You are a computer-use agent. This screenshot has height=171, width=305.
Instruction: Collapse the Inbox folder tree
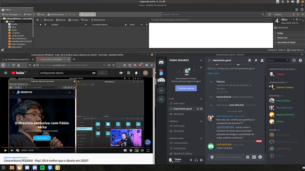[4, 21]
